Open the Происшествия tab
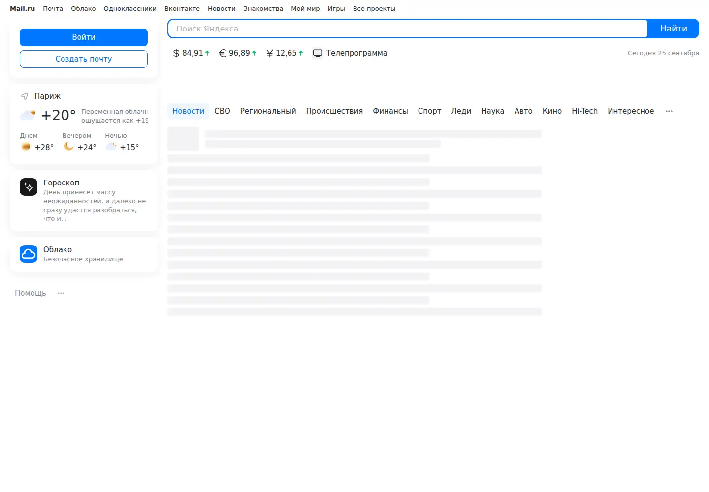This screenshot has height=492, width=709. [334, 111]
